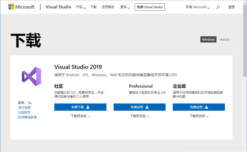Open the 比较版本 compare editions link
Screen dimensions: 247x152
pos(24,112)
